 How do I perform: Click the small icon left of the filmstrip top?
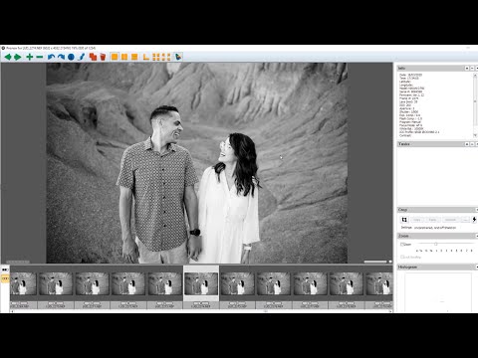[5, 269]
